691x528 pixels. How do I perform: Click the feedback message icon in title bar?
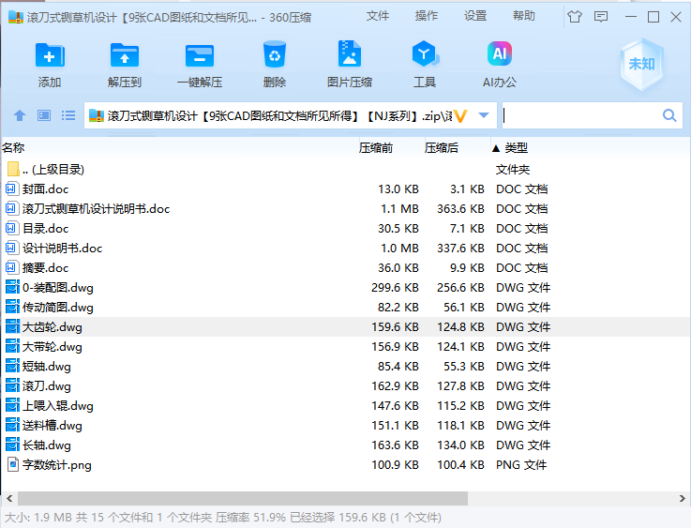pyautogui.click(x=601, y=17)
